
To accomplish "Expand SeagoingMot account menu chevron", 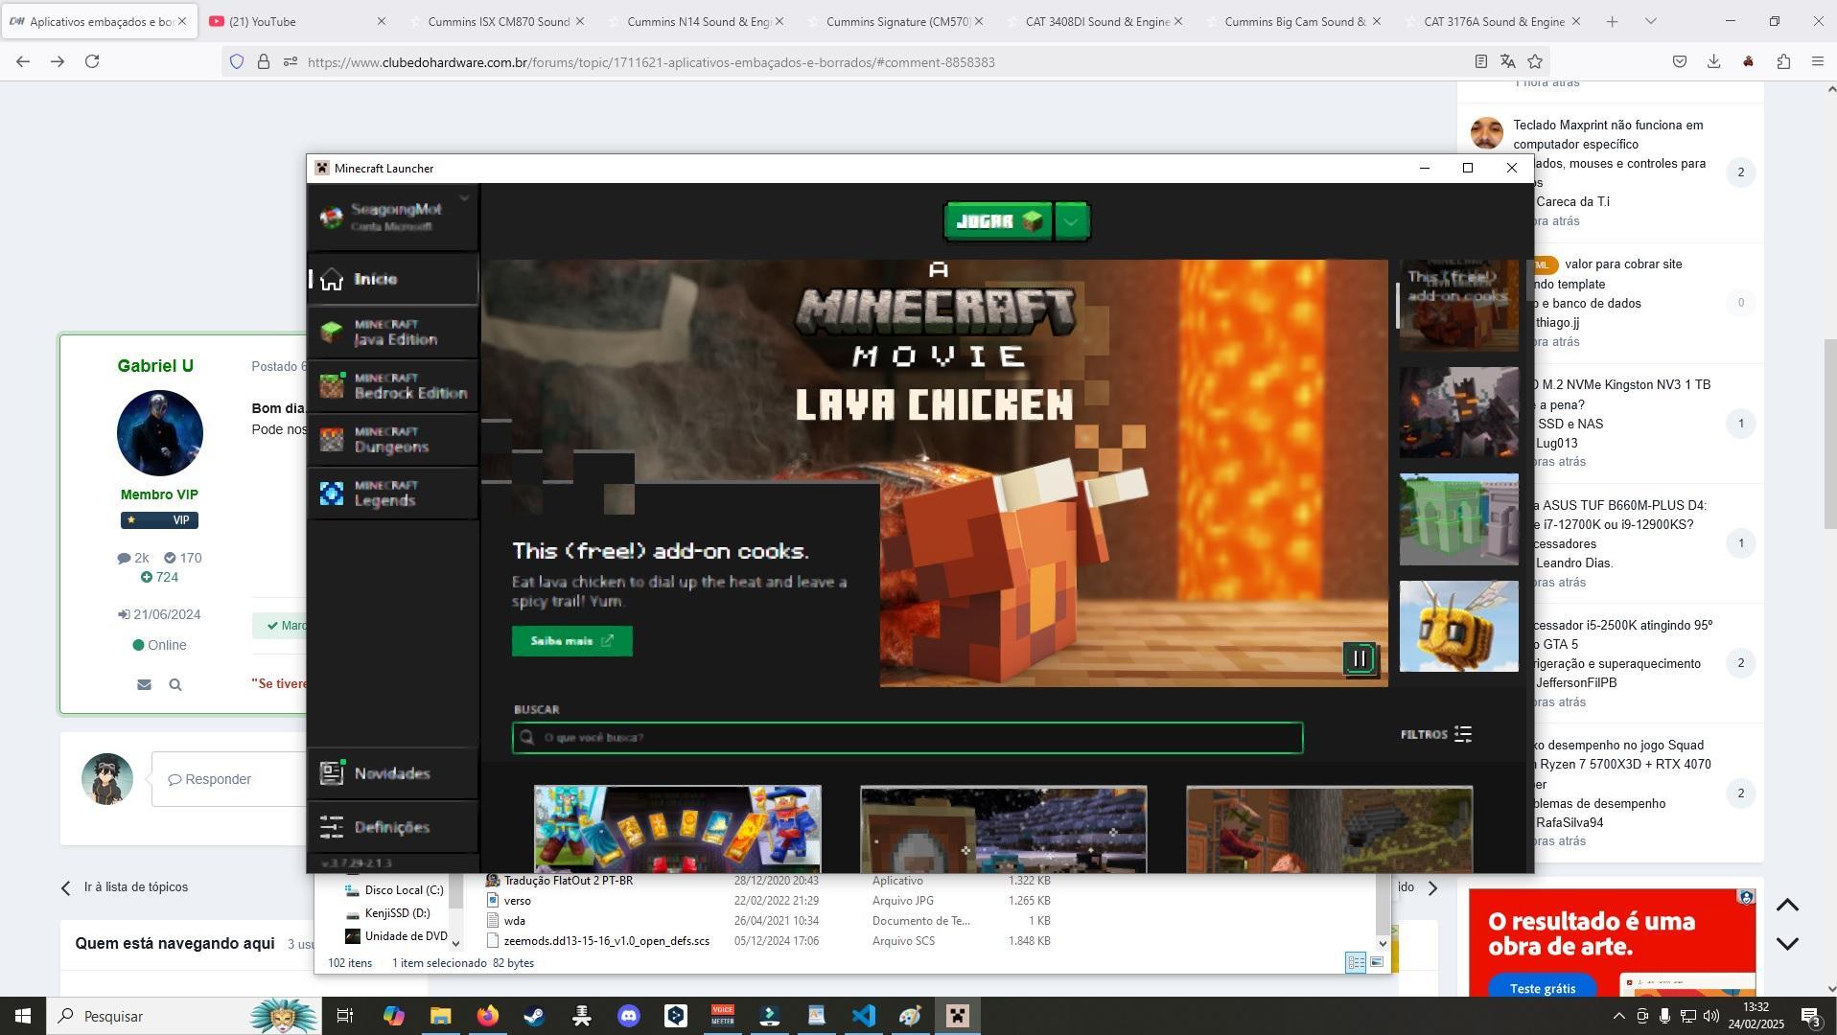I will click(x=464, y=199).
